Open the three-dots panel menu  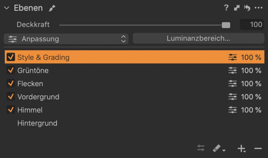click(258, 8)
